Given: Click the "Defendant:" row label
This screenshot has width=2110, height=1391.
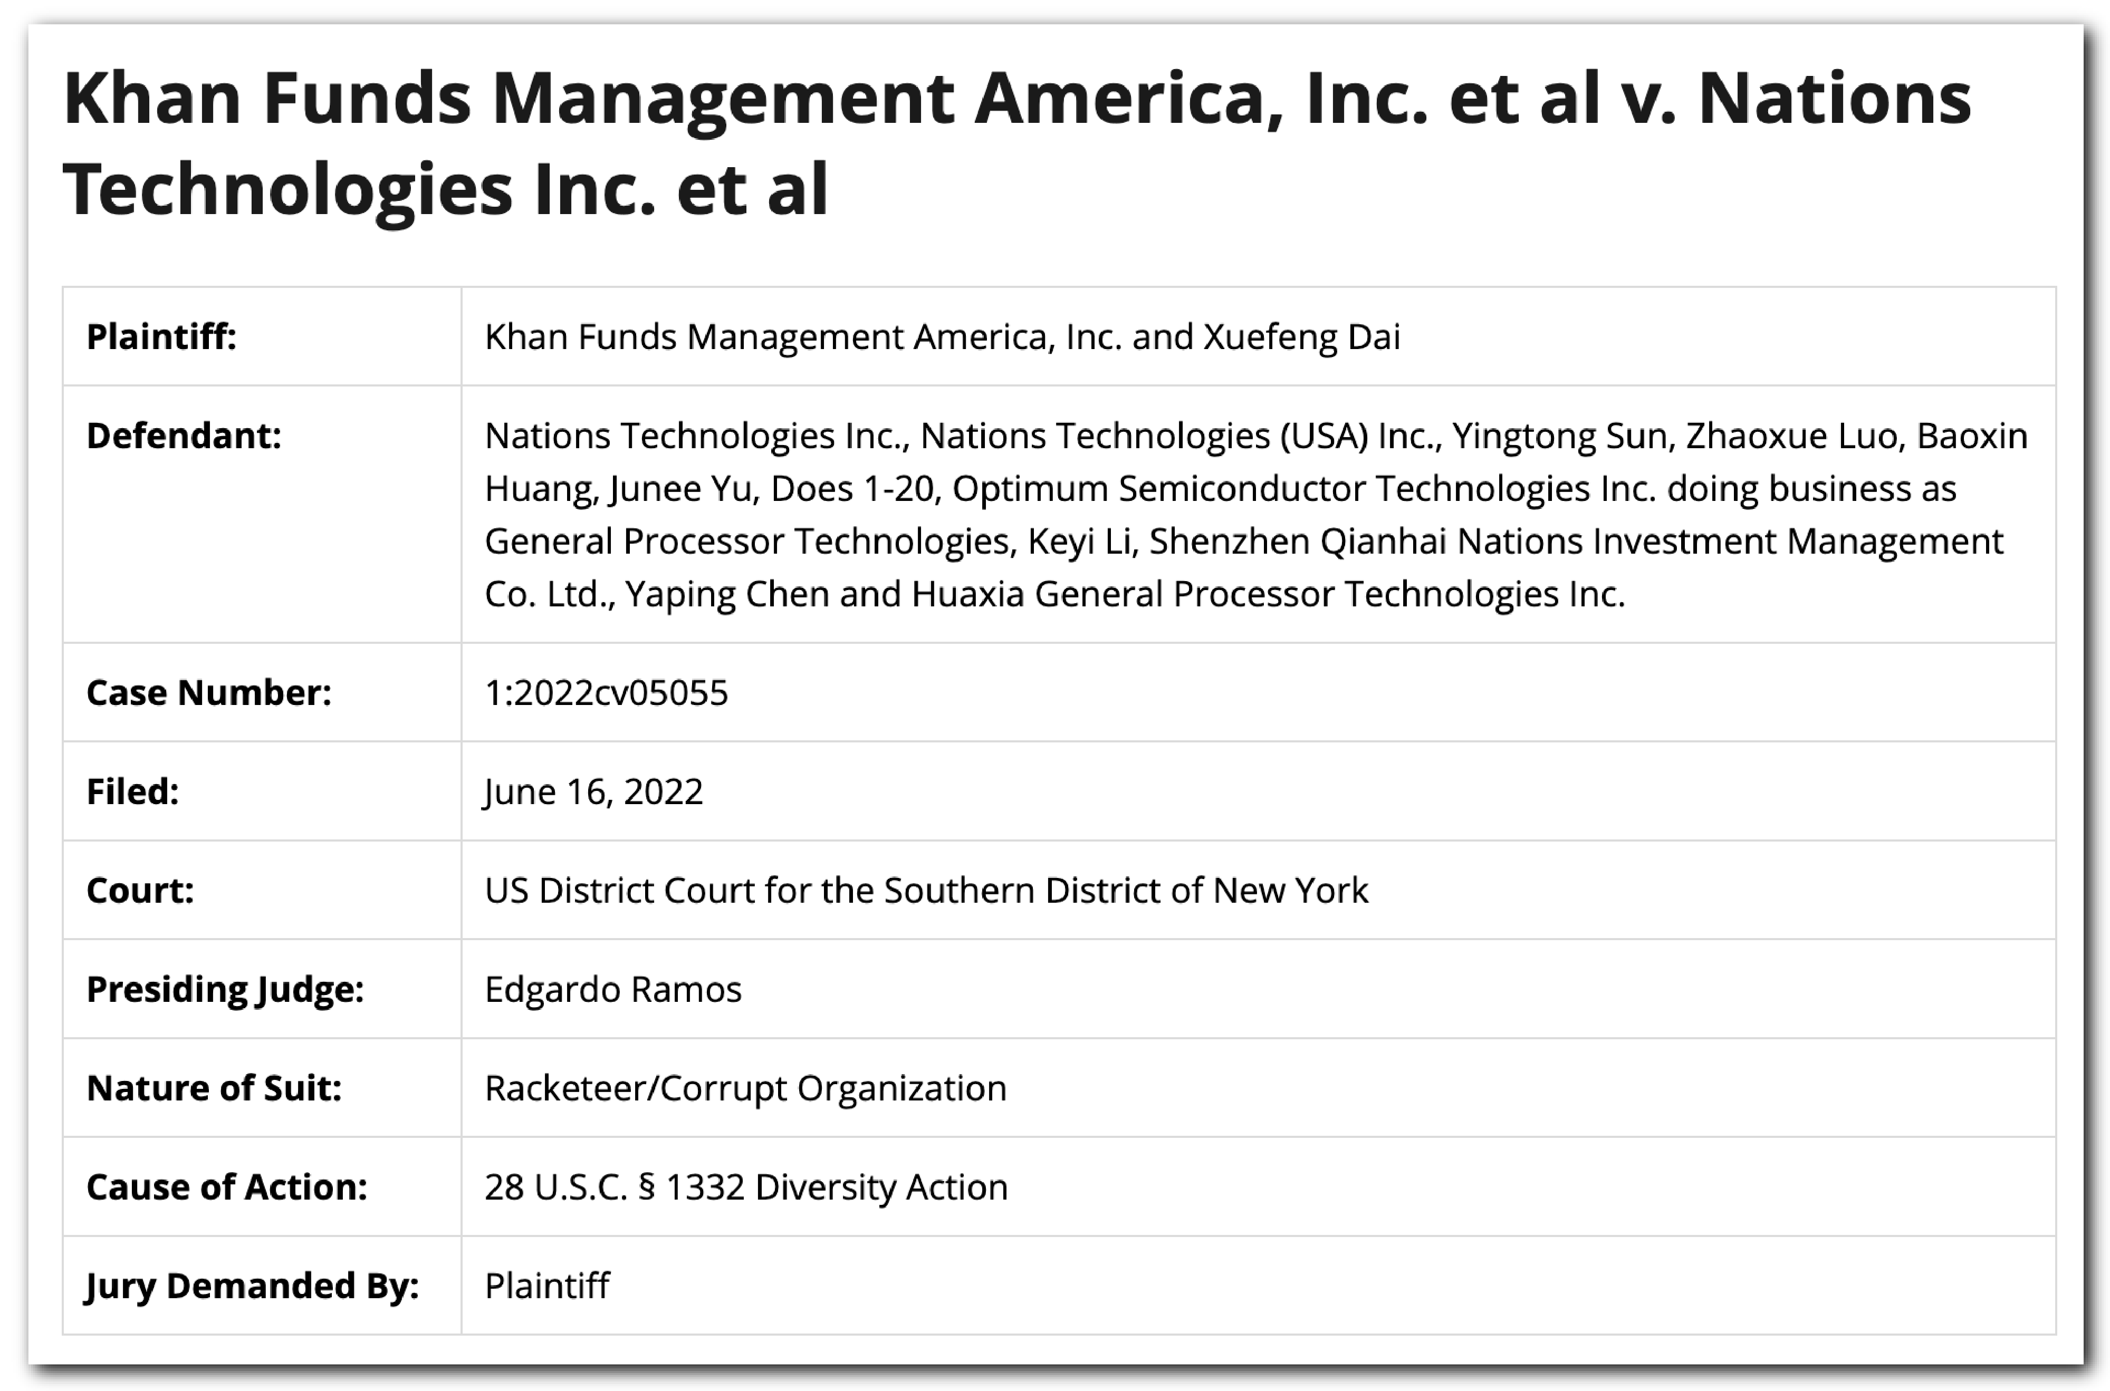Looking at the screenshot, I should (x=184, y=436).
